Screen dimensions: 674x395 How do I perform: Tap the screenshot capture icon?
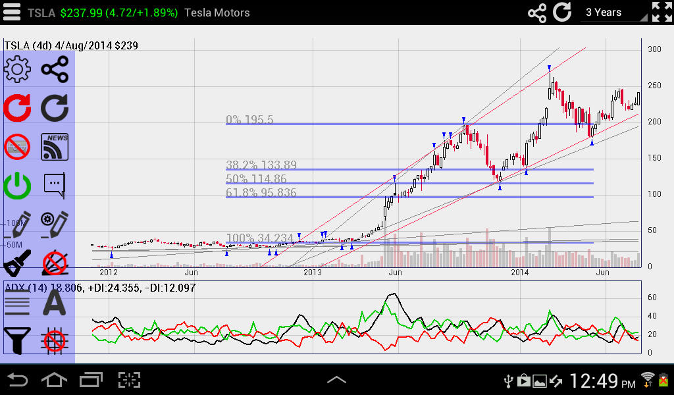[x=130, y=380]
